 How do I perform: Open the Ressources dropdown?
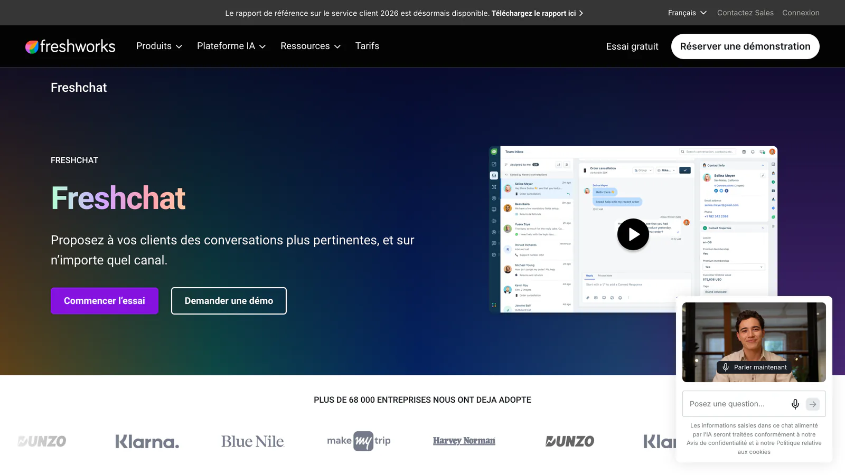(x=311, y=46)
